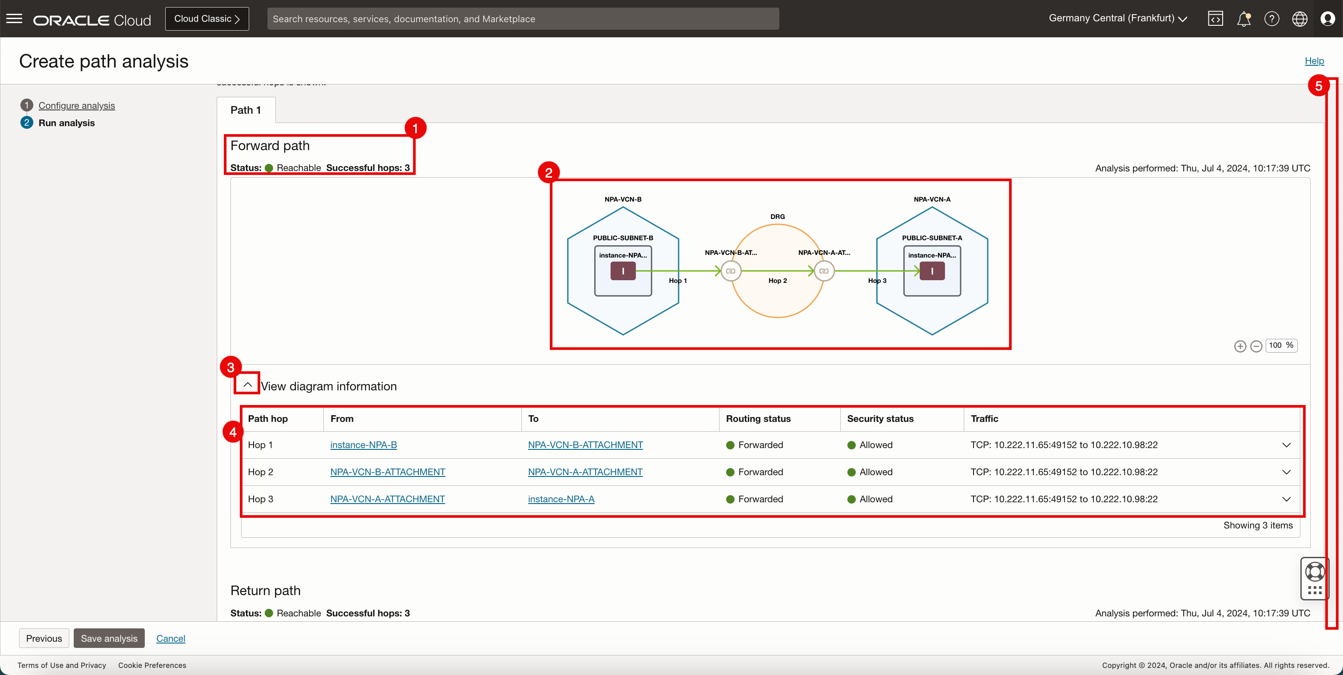This screenshot has height=675, width=1343.
Task: Open the Germany Central (Frankfurt) region dropdown
Action: (1118, 18)
